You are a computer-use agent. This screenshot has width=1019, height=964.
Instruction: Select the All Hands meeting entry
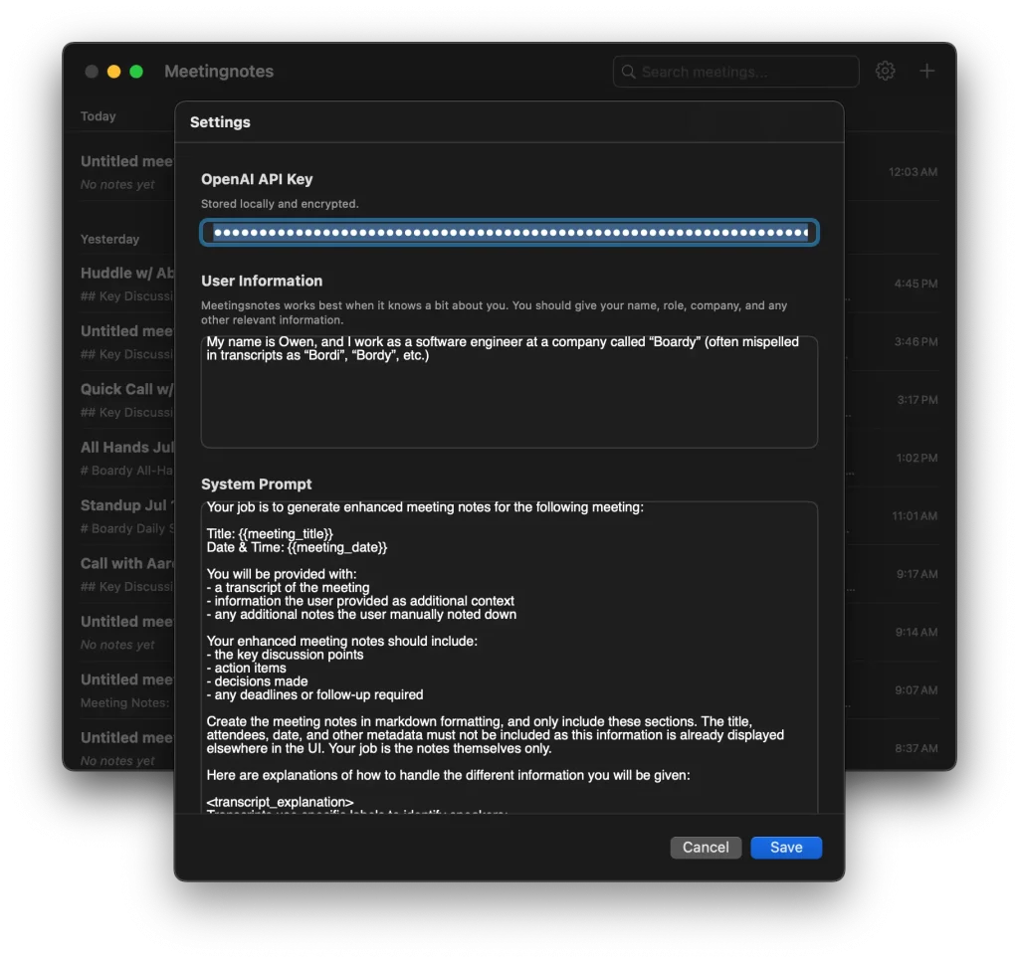(126, 458)
